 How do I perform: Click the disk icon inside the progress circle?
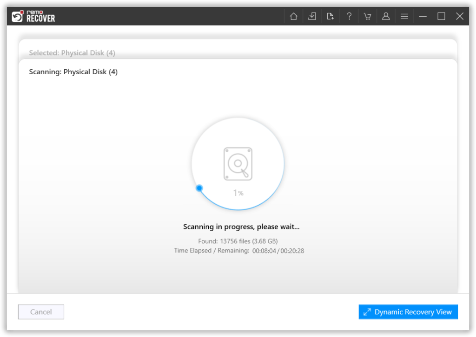tap(238, 163)
